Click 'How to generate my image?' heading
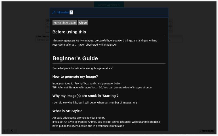 (75, 76)
